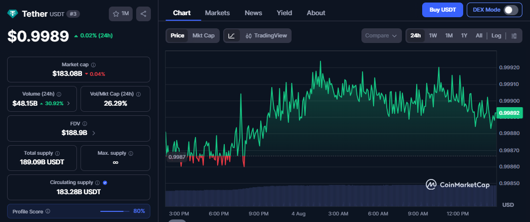The height and width of the screenshot is (222, 530).
Task: Click the 183.28B USDT circulating supply
Action: click(x=78, y=192)
